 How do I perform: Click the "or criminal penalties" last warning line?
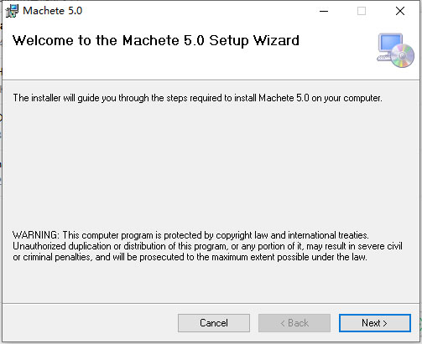190,257
